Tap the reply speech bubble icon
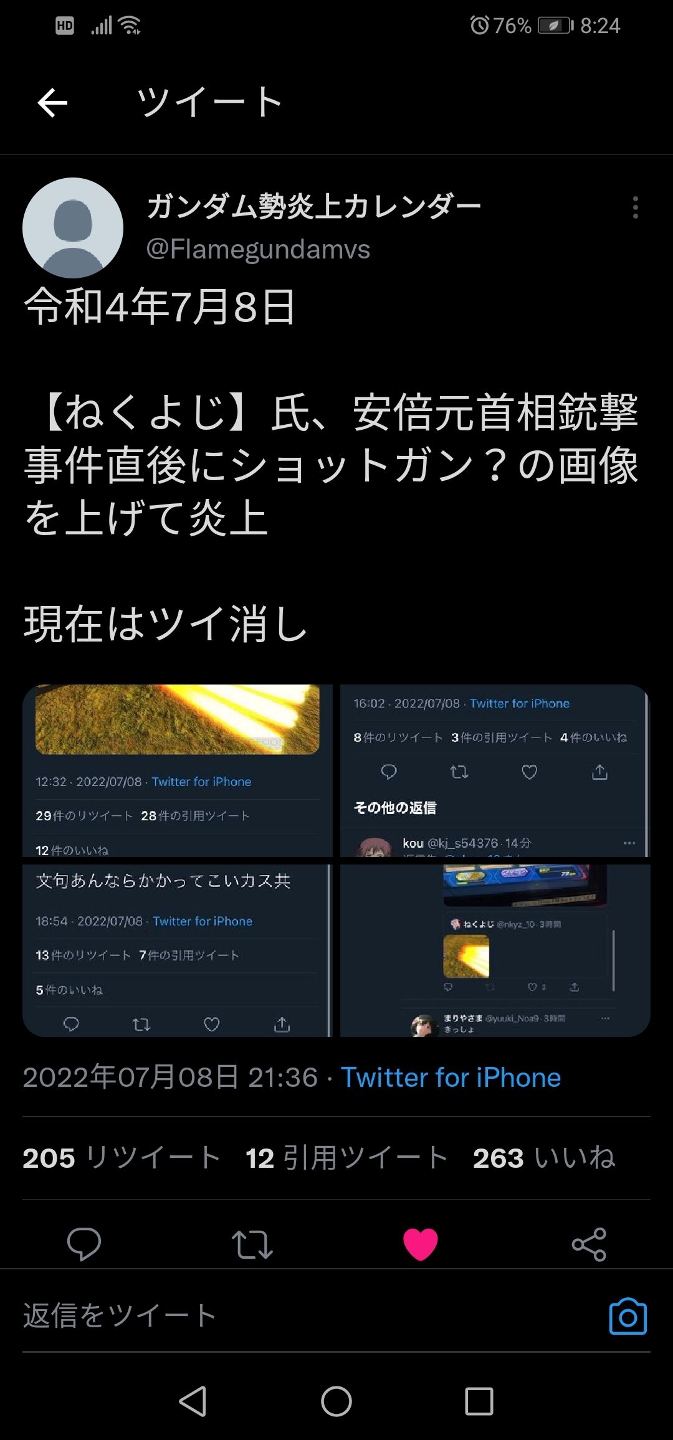The width and height of the screenshot is (673, 1440). [84, 1244]
